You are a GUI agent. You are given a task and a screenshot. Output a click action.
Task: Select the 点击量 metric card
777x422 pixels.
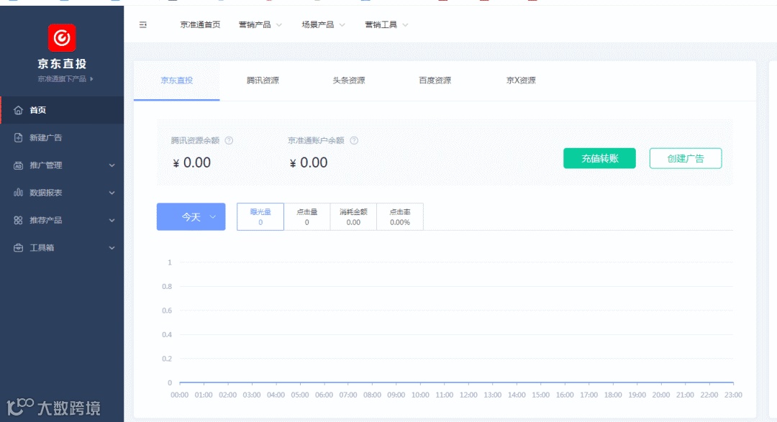pos(306,217)
